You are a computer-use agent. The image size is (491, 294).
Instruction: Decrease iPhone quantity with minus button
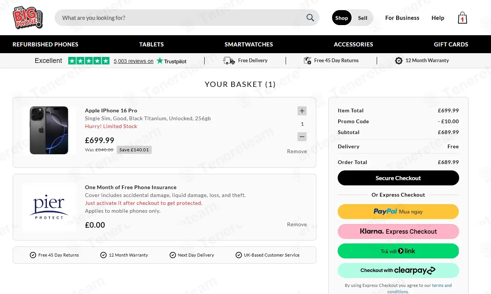point(302,137)
